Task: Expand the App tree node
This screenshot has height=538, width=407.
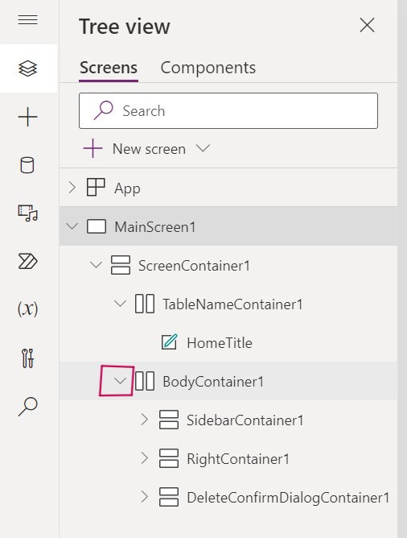Action: pos(72,188)
